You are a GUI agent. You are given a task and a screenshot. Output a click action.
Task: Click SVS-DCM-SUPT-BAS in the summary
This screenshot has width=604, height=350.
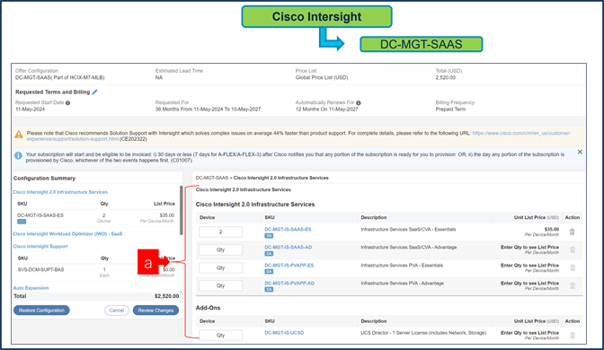pos(40,269)
